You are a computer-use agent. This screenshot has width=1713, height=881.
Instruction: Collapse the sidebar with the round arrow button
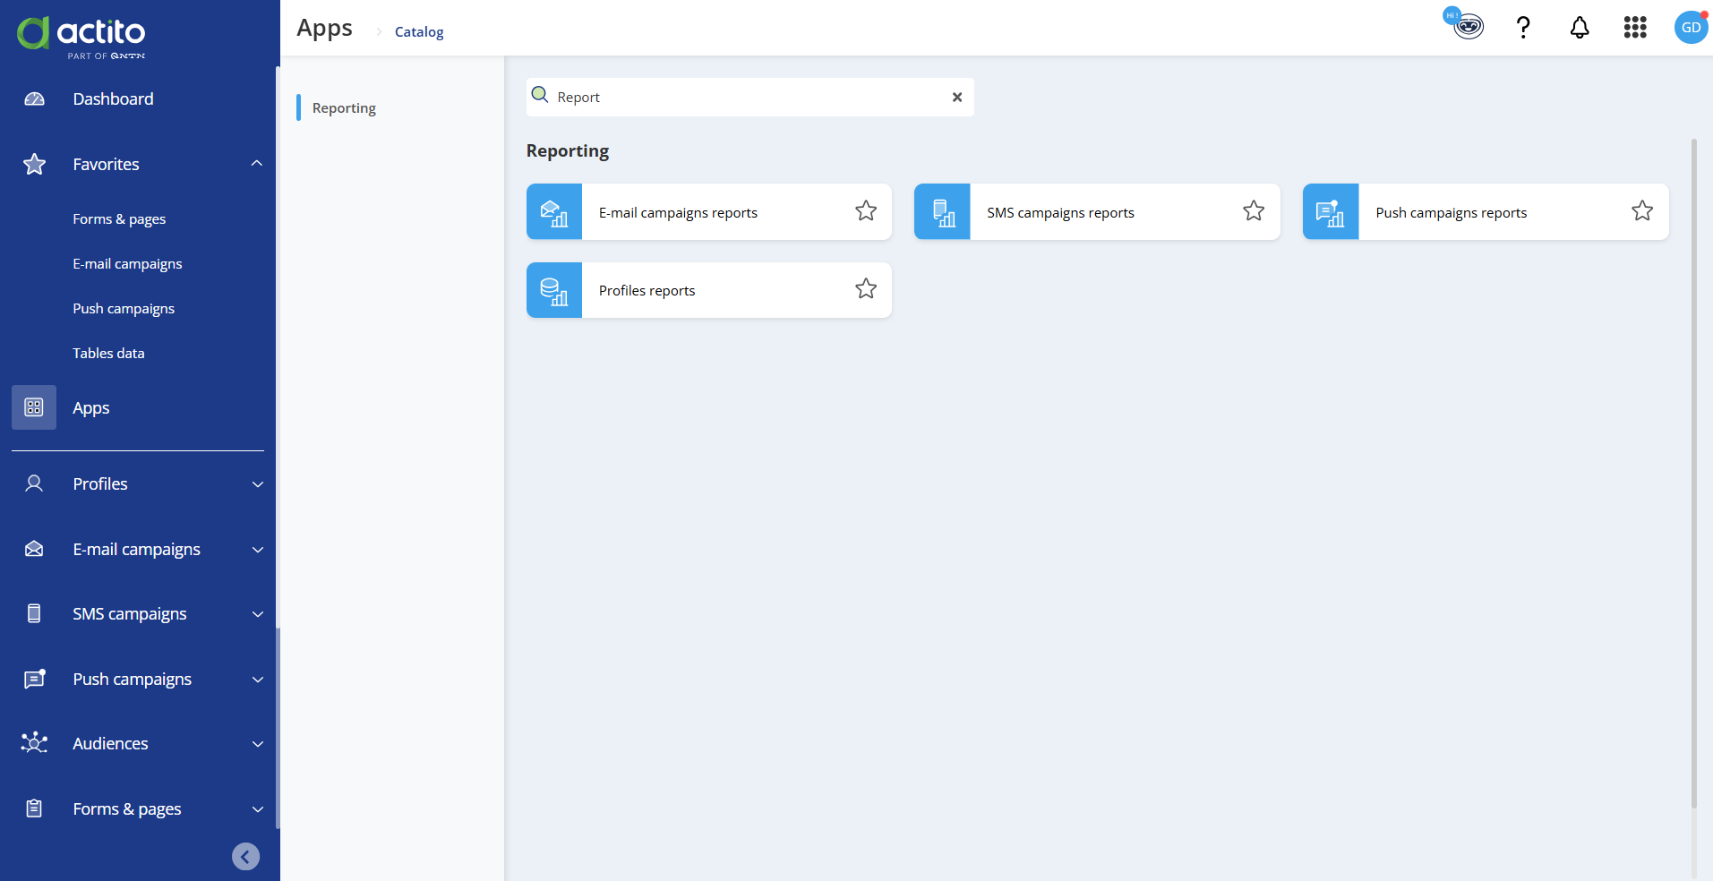pyautogui.click(x=245, y=857)
